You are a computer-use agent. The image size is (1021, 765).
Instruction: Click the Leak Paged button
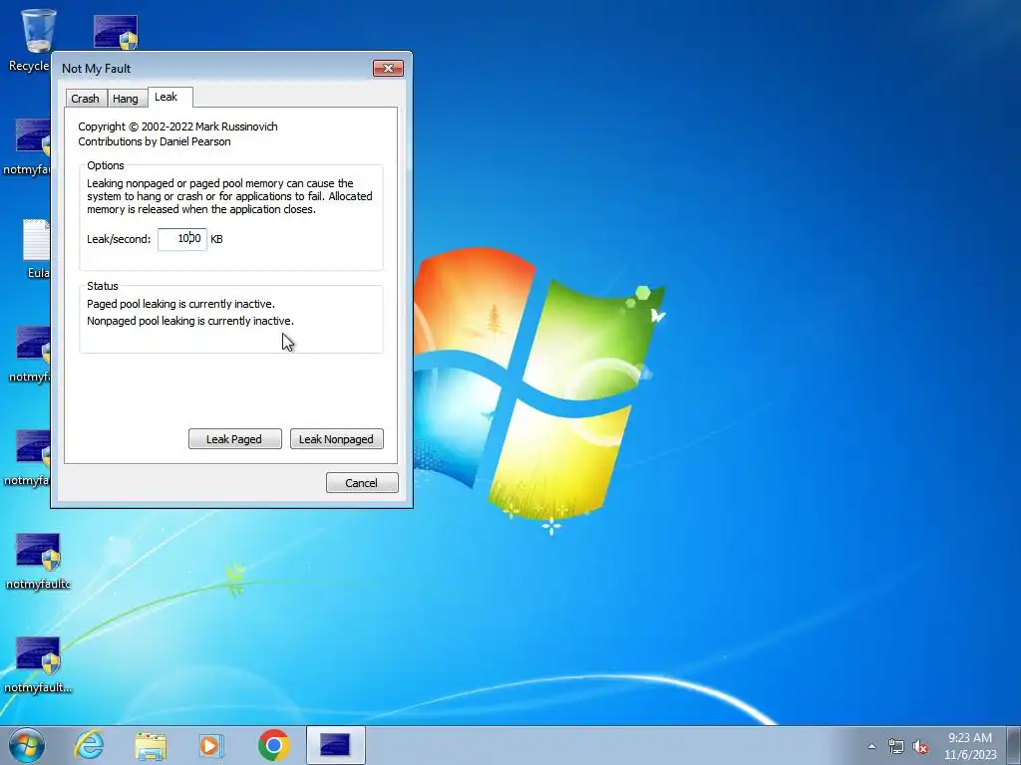(x=234, y=439)
